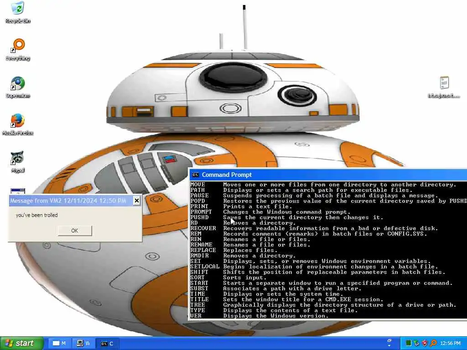Screen dimensions: 467x350
Task: Click the POPD command line in Command Prompt
Action: [328, 201]
